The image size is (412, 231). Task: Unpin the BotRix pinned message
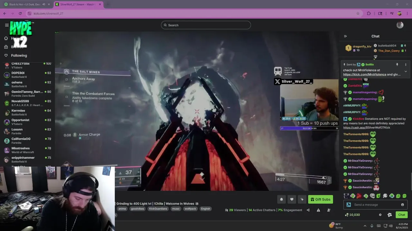397,64
